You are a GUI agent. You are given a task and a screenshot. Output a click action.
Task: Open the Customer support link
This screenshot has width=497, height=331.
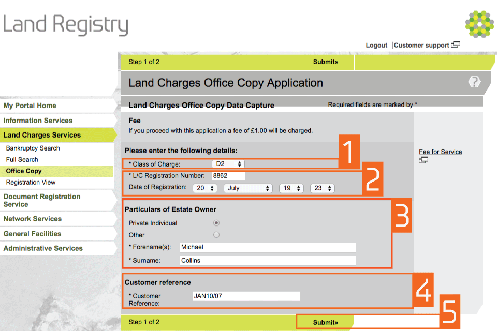coord(421,46)
